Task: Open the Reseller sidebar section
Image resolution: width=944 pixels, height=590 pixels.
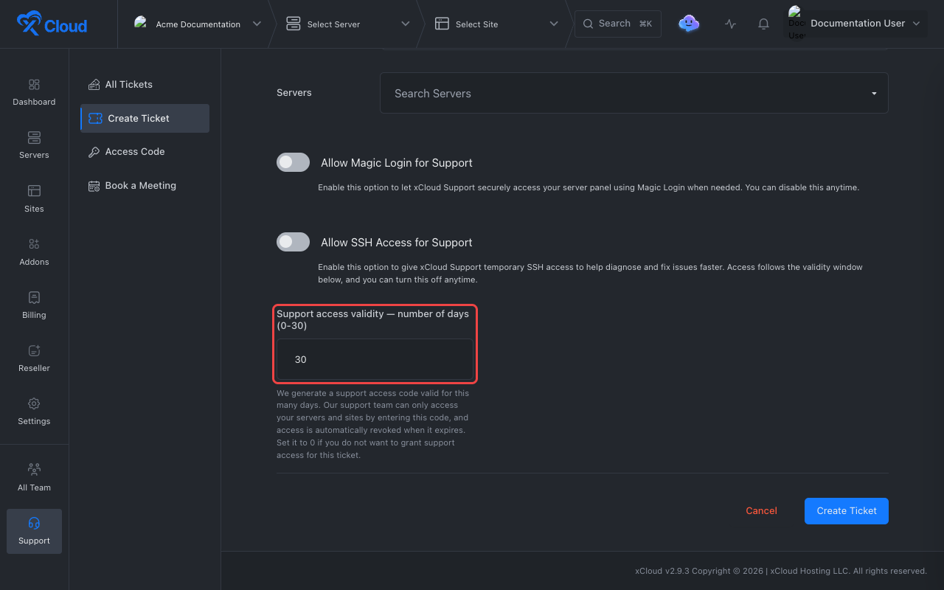Action: click(x=34, y=358)
